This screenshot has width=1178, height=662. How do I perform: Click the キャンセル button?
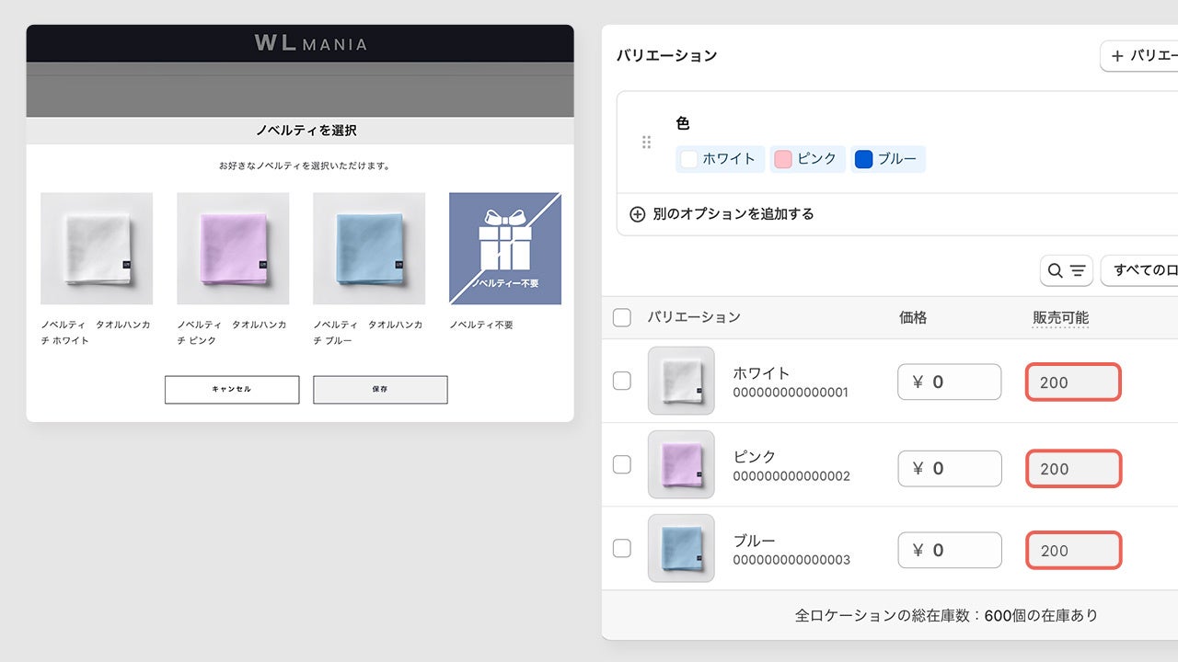(x=232, y=390)
